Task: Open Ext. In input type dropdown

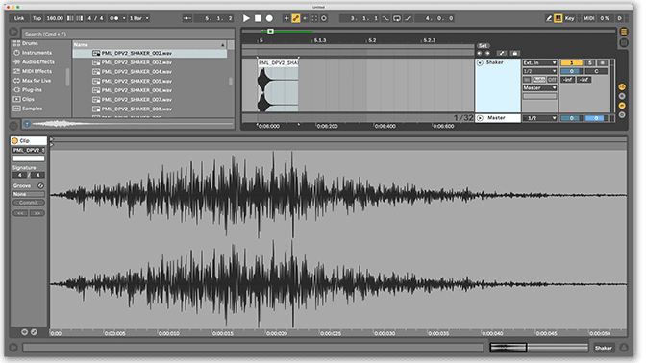Action: click(539, 62)
